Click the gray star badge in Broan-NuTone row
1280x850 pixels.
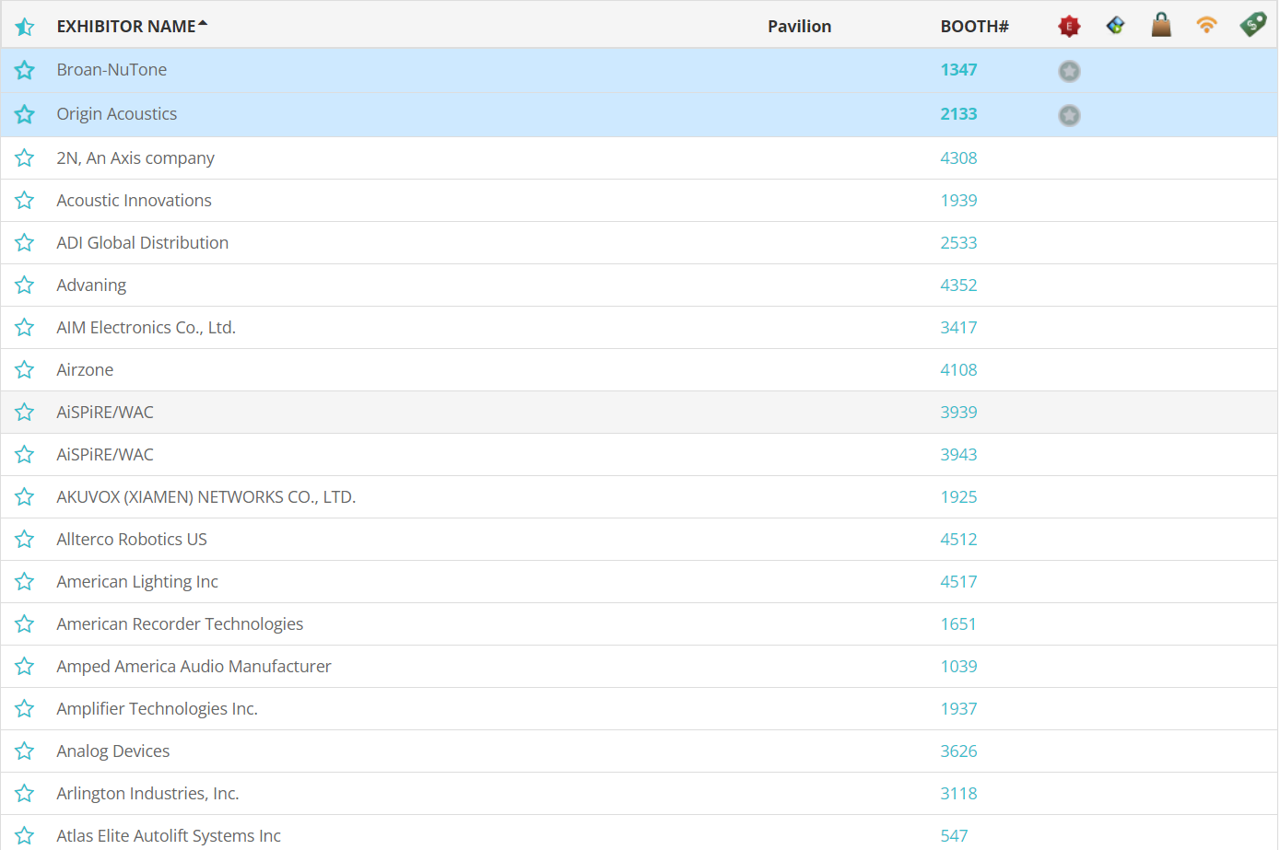(x=1069, y=71)
